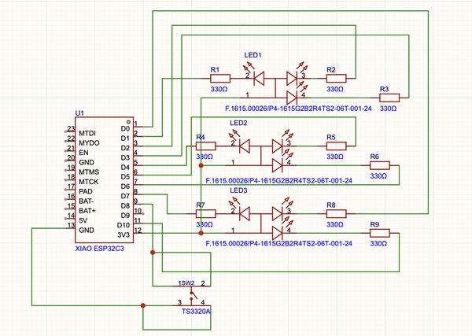Select the R3 resistor symbol
The image size is (472, 336).
coord(389,98)
